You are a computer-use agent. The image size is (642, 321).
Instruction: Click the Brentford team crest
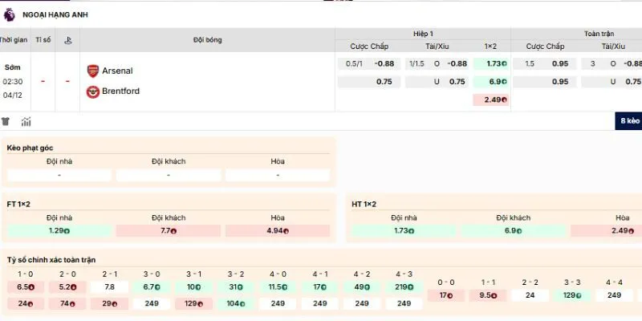coord(93,91)
